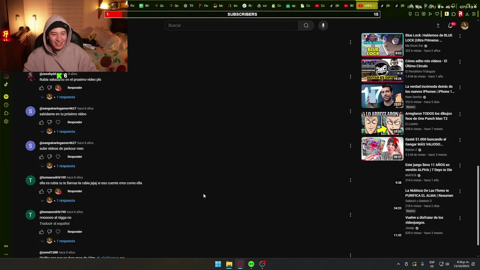The image size is (480, 270).
Task: Open options menu for 'Cómo edito mis videos'
Action: [460, 61]
